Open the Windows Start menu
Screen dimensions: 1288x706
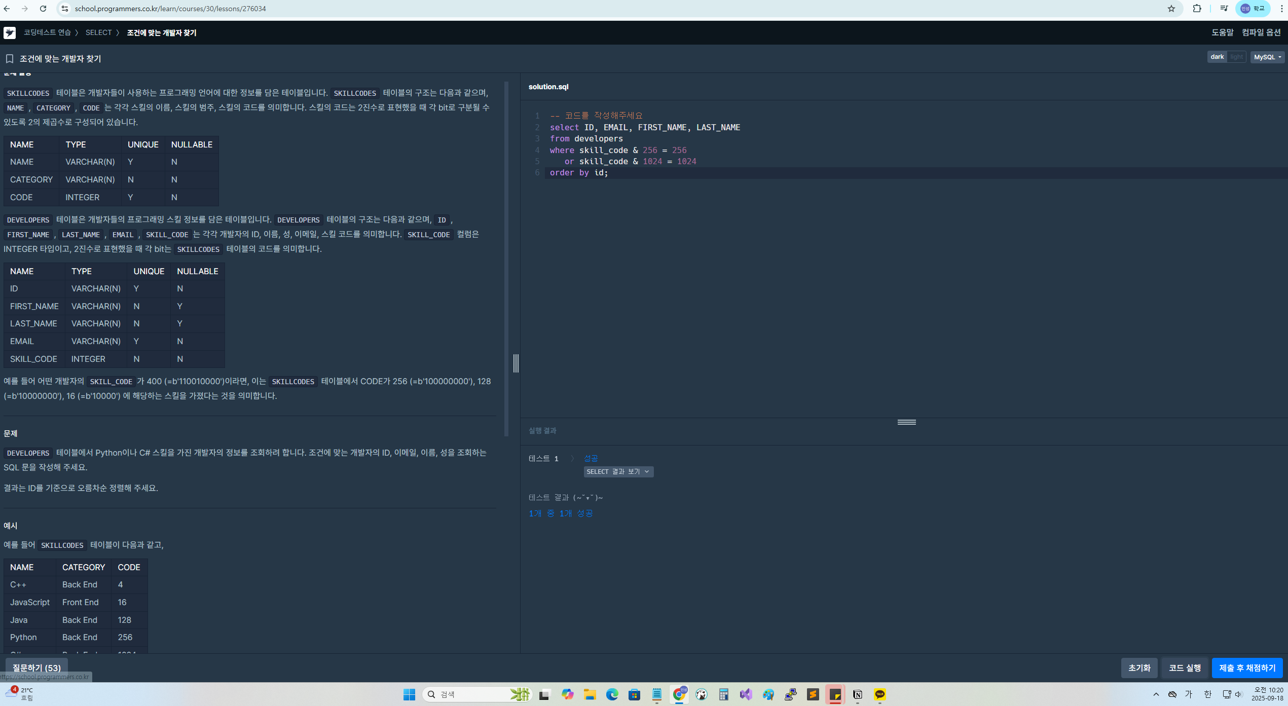(409, 694)
